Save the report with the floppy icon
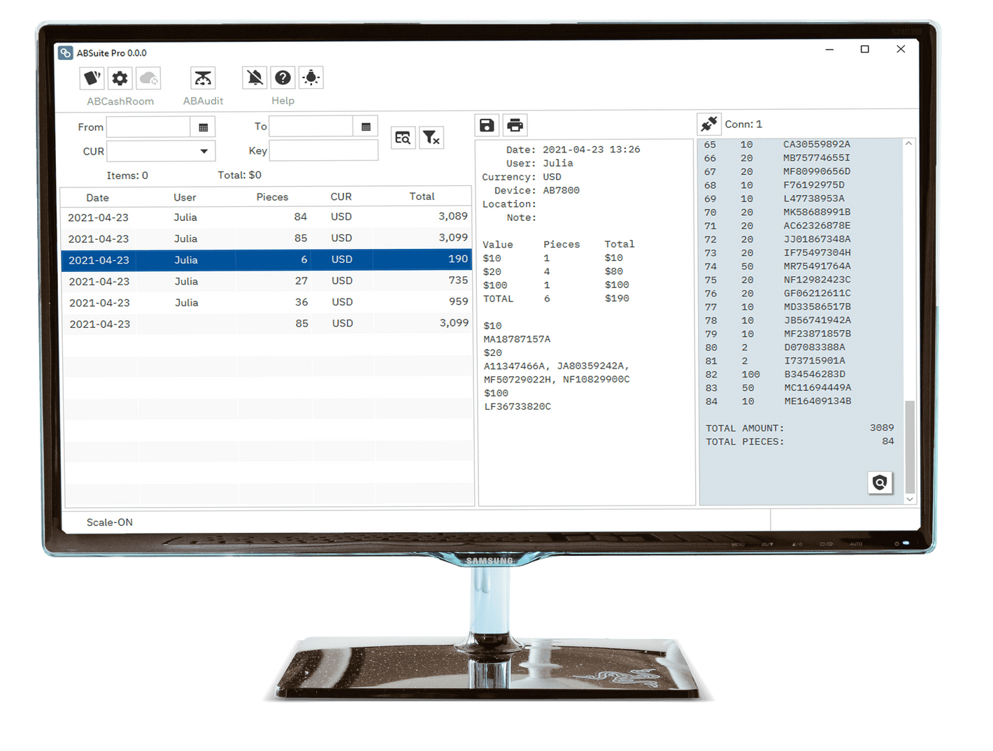The height and width of the screenshot is (751, 993). (x=487, y=125)
